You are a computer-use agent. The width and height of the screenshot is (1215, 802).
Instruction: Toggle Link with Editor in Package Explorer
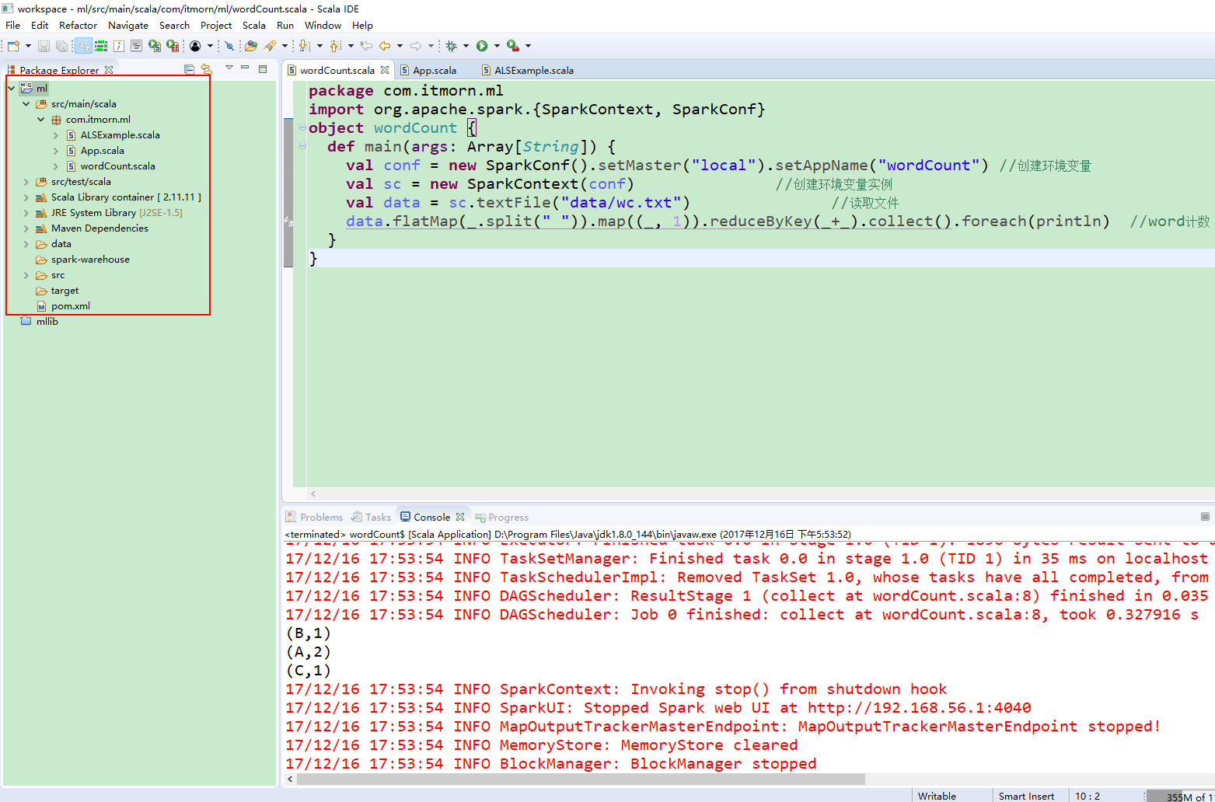click(x=206, y=69)
